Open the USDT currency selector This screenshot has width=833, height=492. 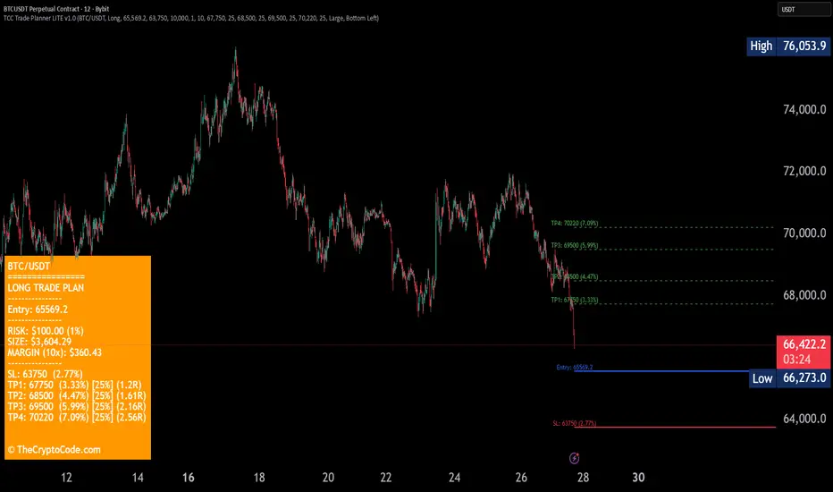pos(804,9)
